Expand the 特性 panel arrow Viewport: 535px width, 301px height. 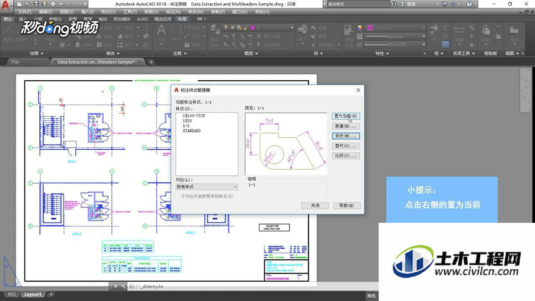387,54
